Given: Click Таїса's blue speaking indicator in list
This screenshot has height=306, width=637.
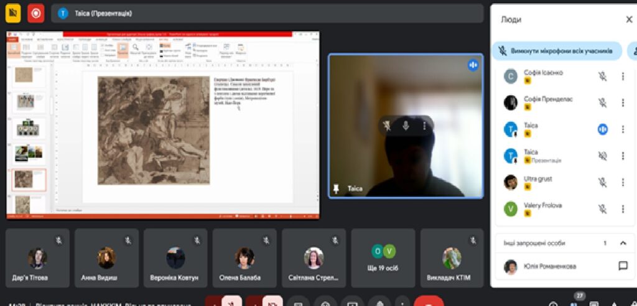Looking at the screenshot, I should coord(602,129).
